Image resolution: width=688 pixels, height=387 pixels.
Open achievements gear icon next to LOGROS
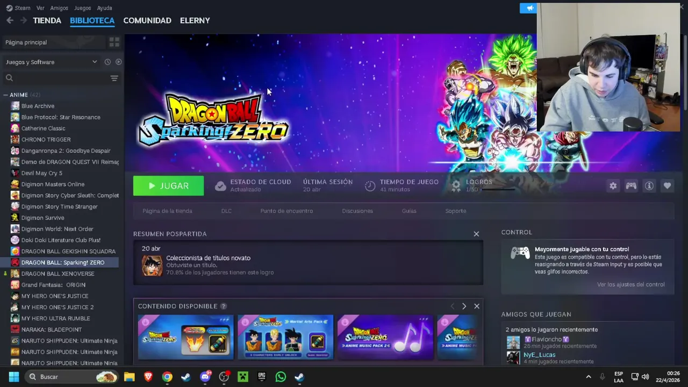point(456,186)
